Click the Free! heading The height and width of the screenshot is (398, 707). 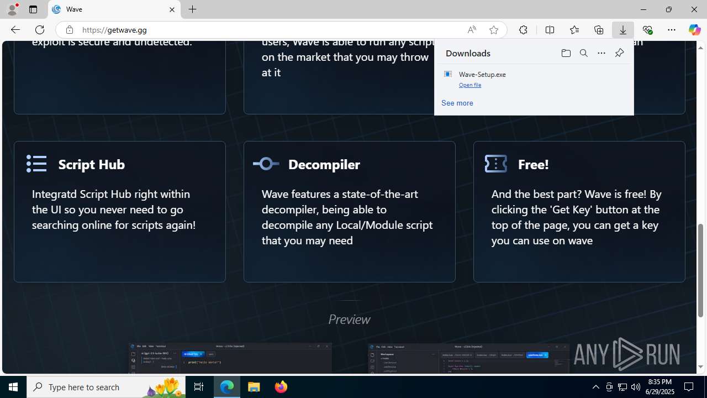click(534, 164)
